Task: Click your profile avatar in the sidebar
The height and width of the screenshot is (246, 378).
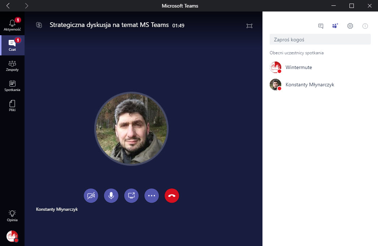Action: point(12,236)
